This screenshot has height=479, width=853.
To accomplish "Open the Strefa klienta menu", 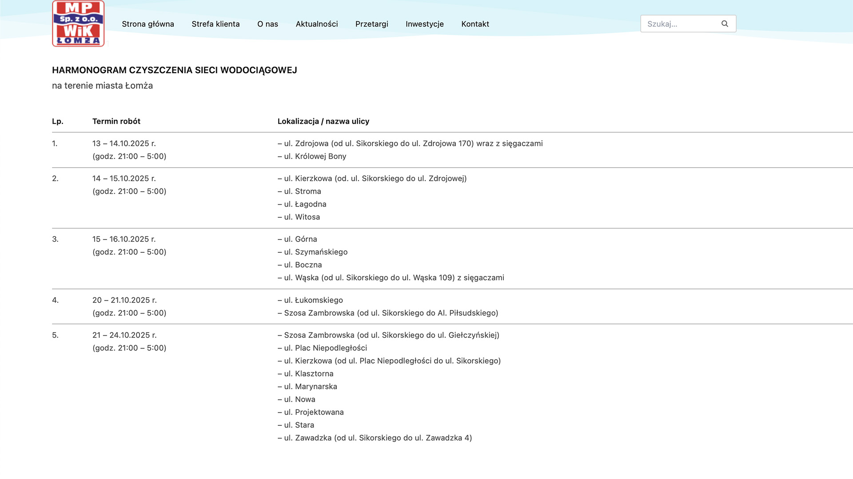I will click(215, 24).
